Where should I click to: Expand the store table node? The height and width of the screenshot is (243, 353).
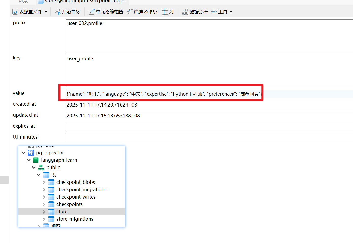tap(44, 212)
